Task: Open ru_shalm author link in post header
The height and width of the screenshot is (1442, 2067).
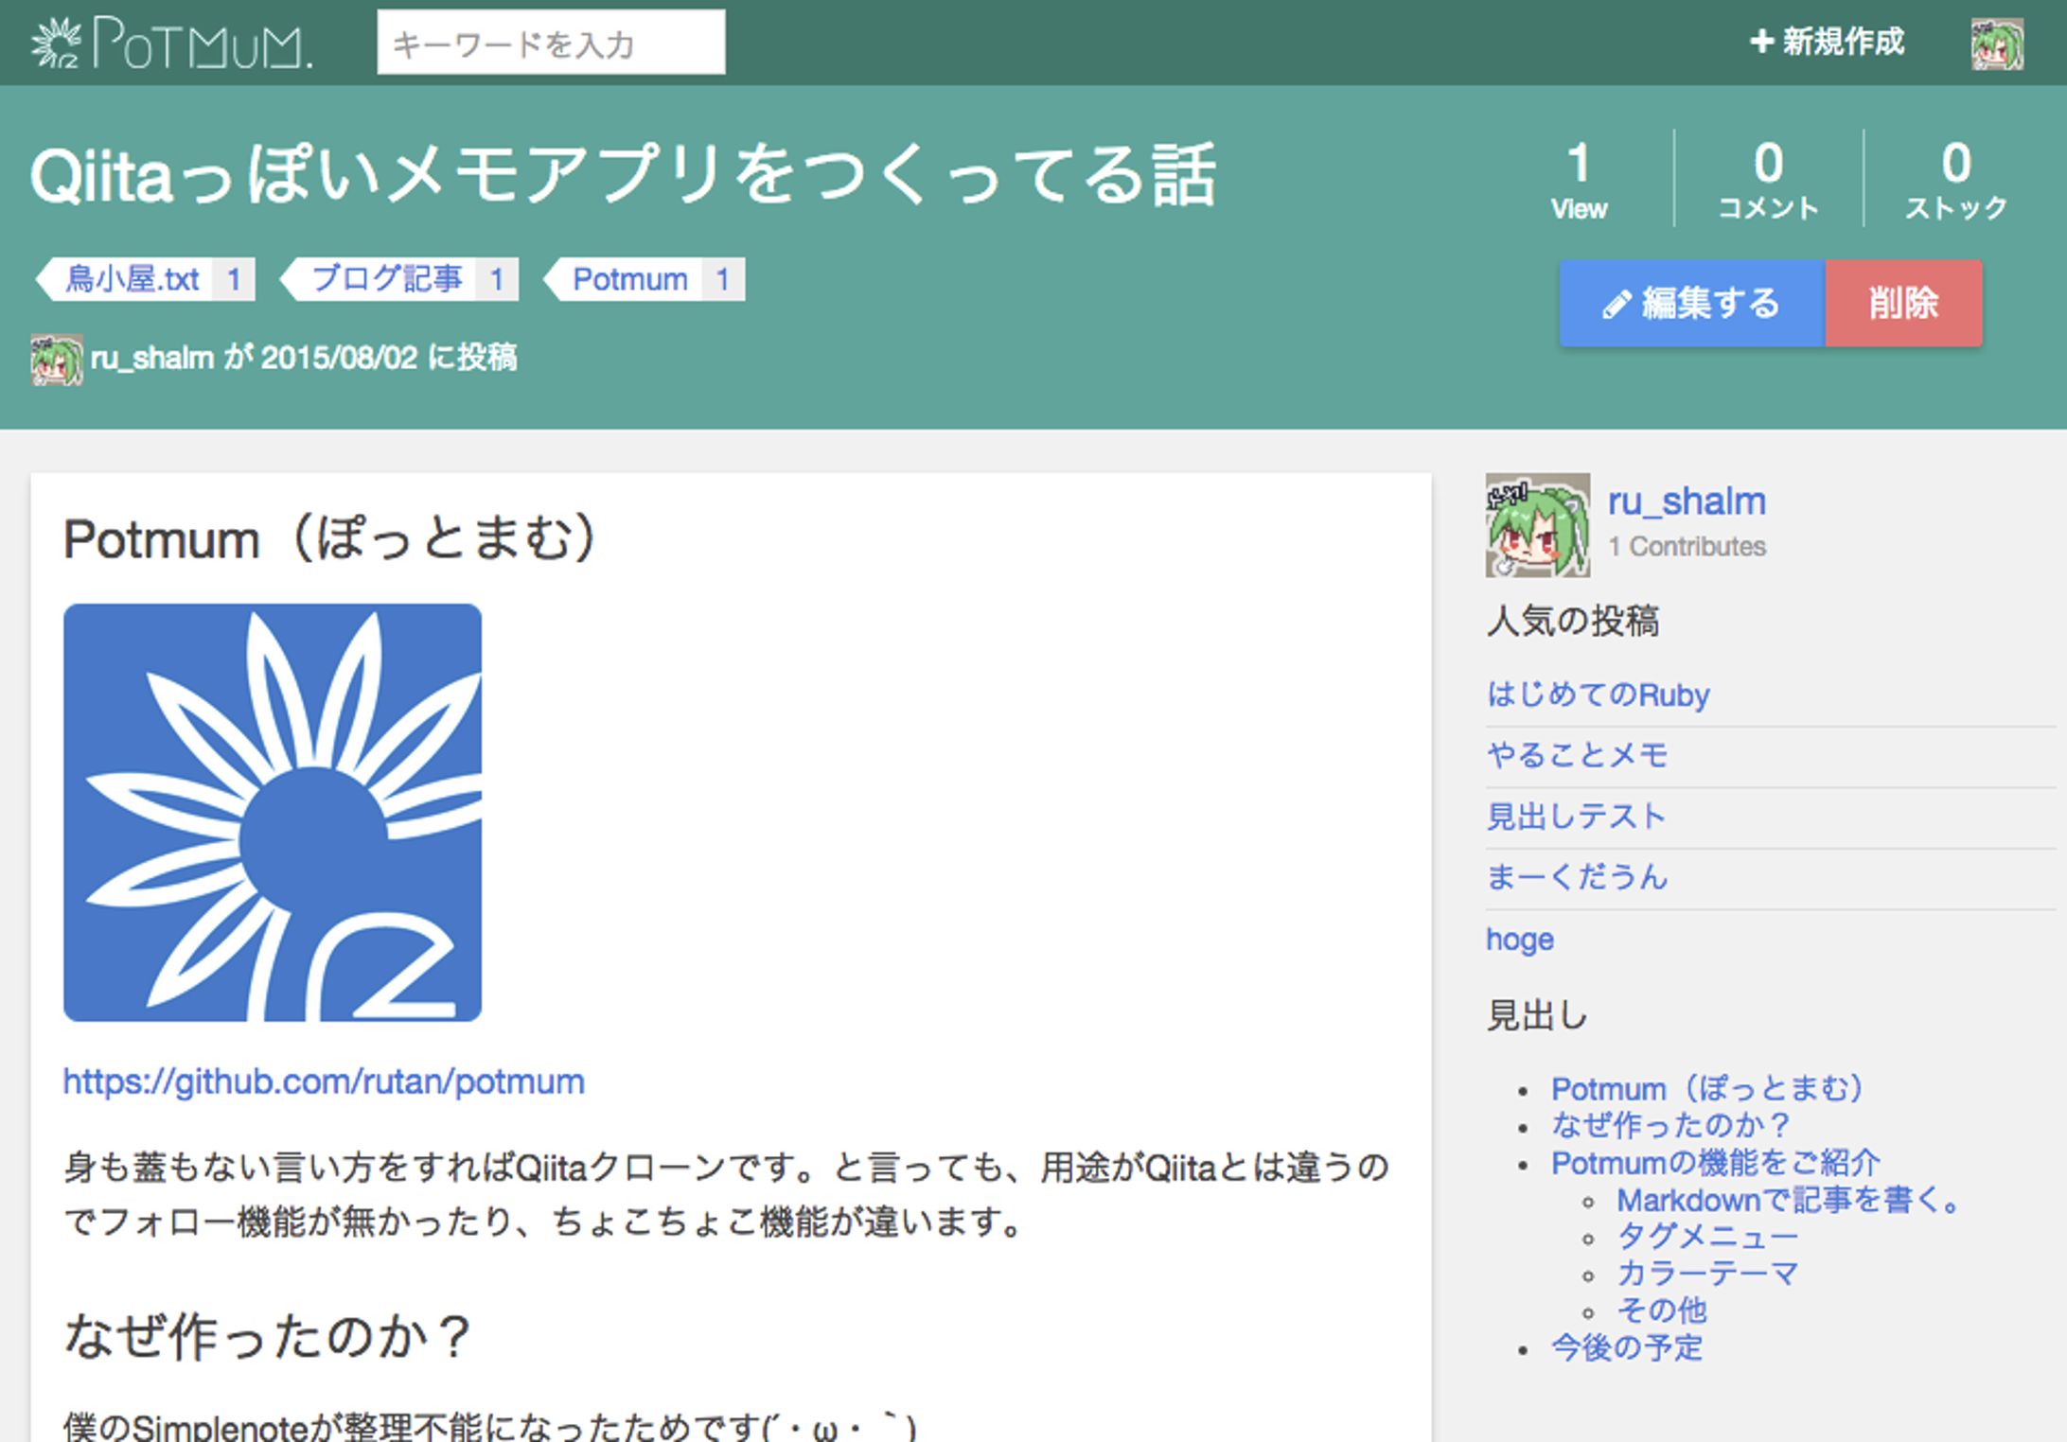Action: click(x=151, y=358)
